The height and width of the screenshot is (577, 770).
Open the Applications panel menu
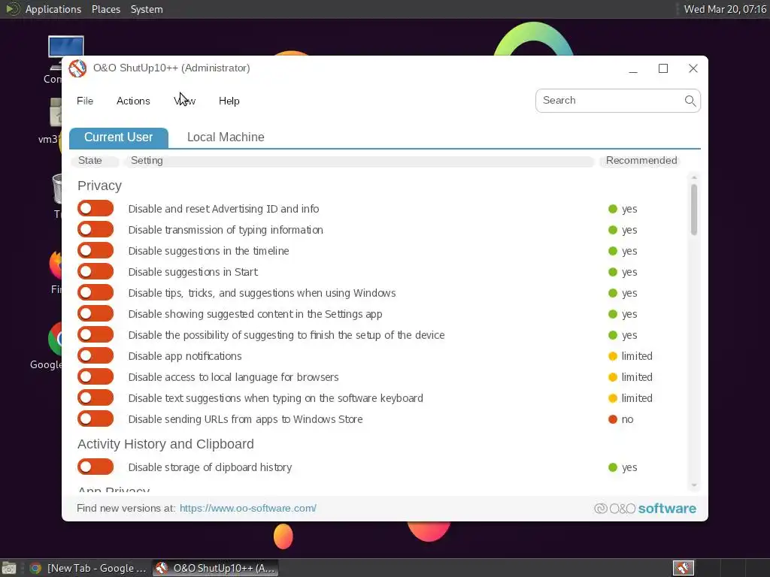pos(53,9)
